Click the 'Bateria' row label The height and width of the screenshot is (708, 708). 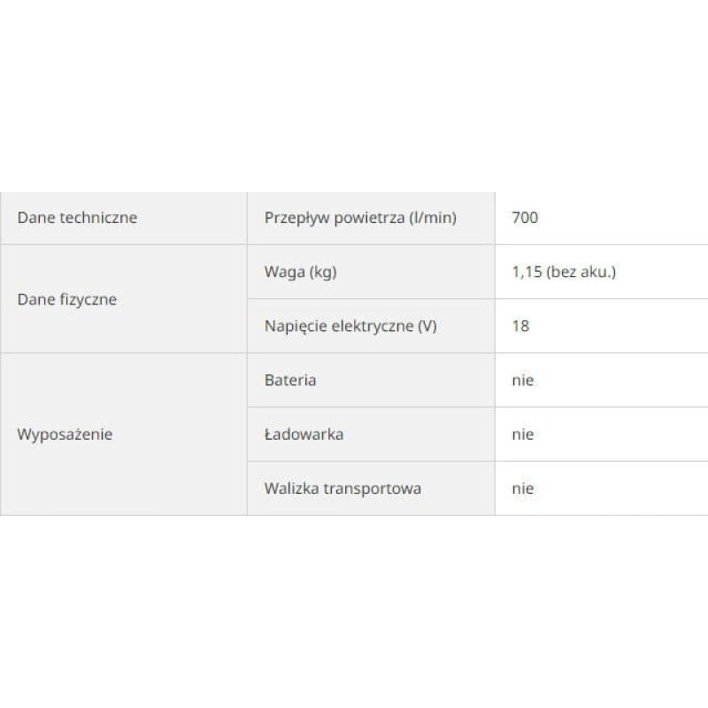[x=290, y=381]
